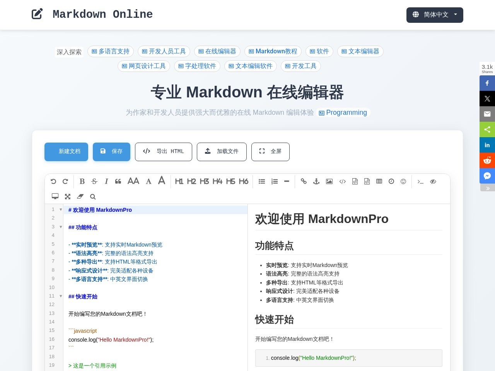Insert an H5 heading
Screen dimensions: 495x371
[230, 181]
